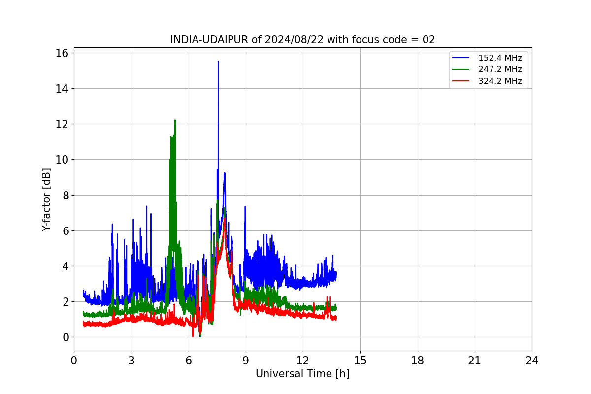
Task: Click the x-axis tick label 18
Action: (417, 361)
